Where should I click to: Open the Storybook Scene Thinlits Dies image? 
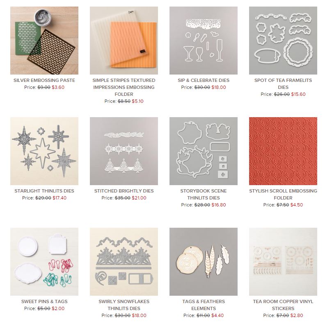click(x=204, y=151)
